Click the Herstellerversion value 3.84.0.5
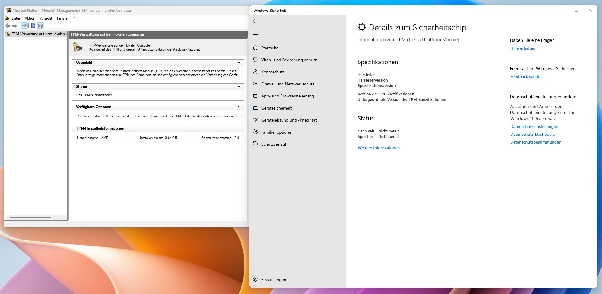The height and width of the screenshot is (294, 602). [171, 138]
